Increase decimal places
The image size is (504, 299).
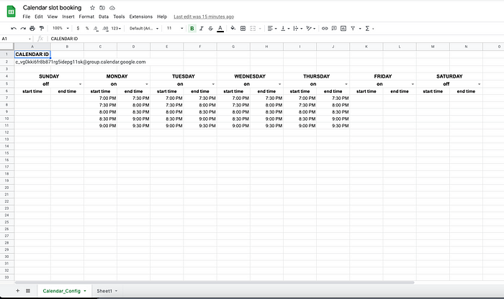click(x=105, y=29)
